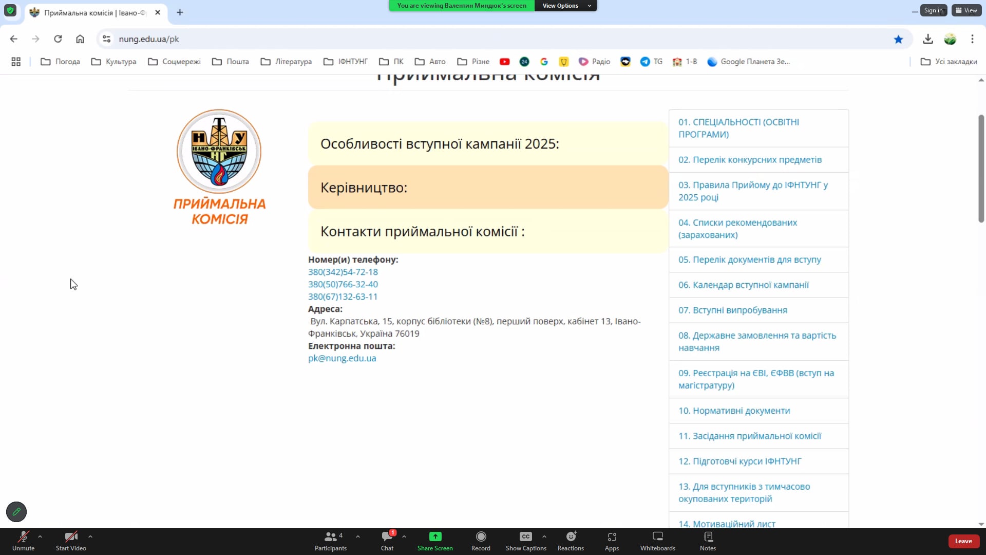986x555 pixels.
Task: Toggle bookmark star for this page
Action: (898, 39)
